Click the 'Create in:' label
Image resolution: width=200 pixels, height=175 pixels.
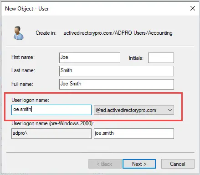pos(46,33)
